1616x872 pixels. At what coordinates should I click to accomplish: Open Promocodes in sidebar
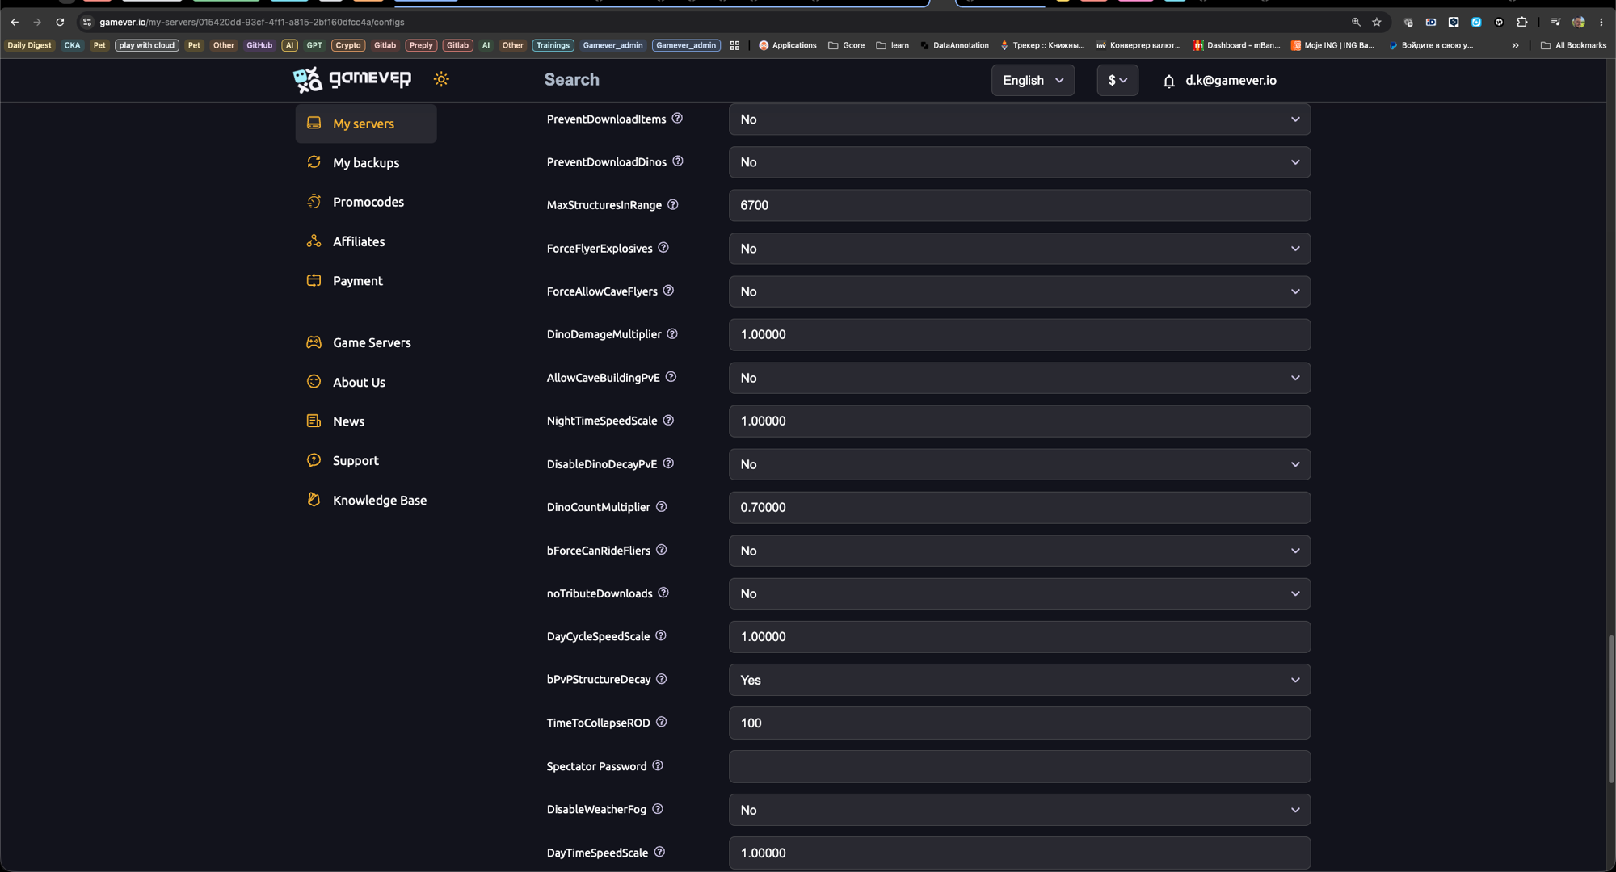[x=368, y=202]
